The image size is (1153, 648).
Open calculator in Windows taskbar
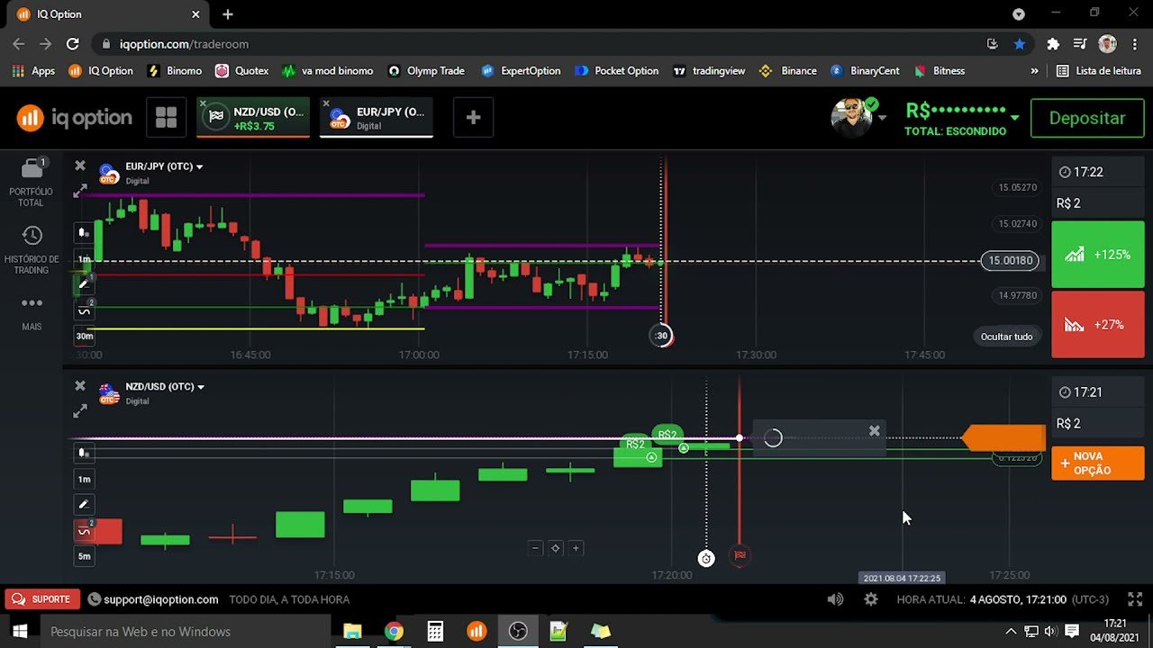[435, 632]
